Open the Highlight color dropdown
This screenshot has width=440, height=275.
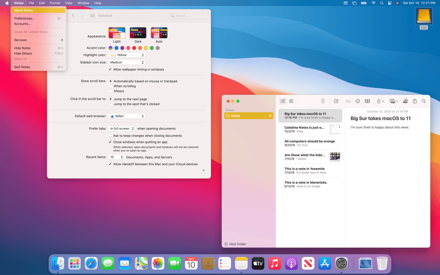(x=126, y=55)
